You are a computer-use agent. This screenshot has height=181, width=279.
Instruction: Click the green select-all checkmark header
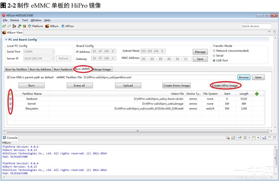[10, 94]
